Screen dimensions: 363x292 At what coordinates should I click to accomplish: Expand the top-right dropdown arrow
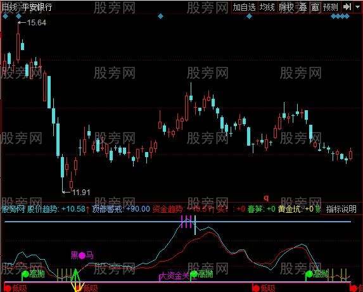point(357,7)
